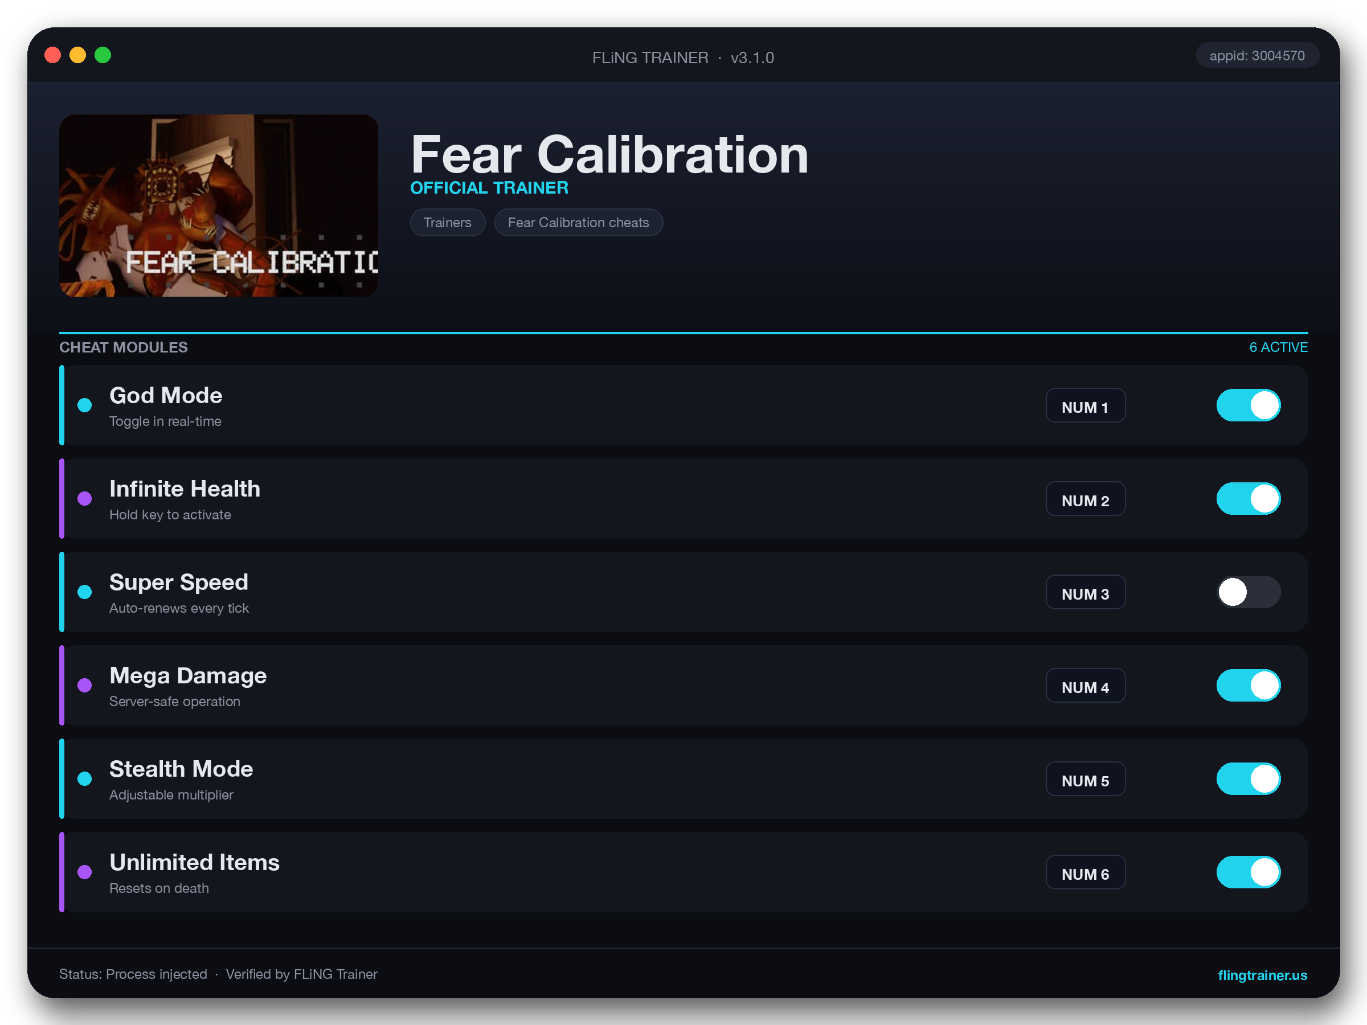Select the NUM 5 hotkey badge

click(1085, 778)
